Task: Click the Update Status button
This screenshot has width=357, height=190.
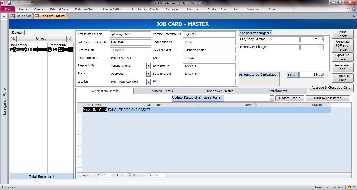Action: 290,98
